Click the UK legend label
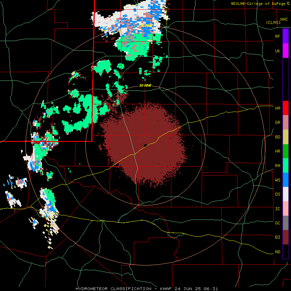The height and width of the screenshot is (291, 291). (x=277, y=51)
